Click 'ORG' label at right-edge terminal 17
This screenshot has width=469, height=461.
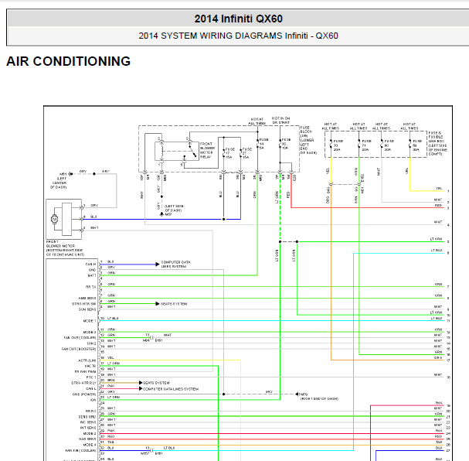pyautogui.click(x=439, y=357)
